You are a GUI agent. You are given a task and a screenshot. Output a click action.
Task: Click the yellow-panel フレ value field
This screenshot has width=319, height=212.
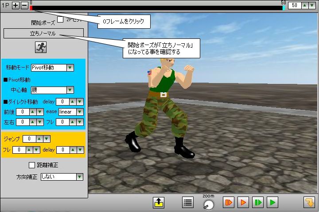point(19,150)
